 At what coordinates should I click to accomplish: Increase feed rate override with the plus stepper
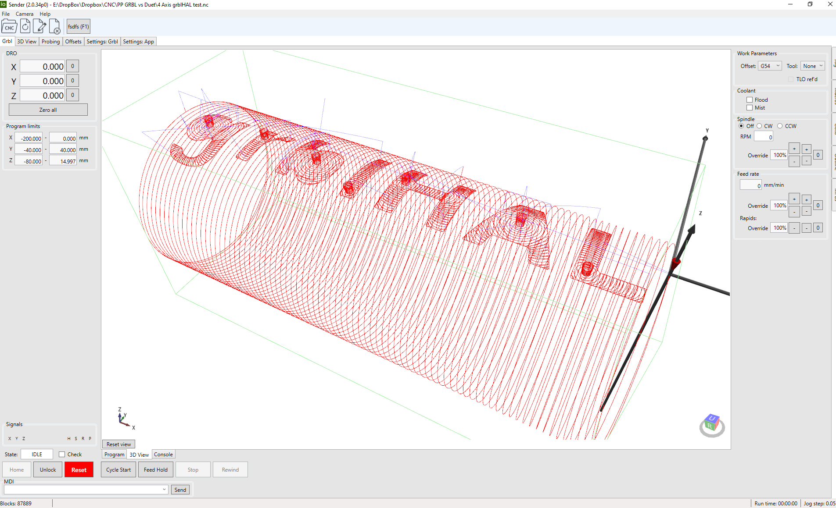click(794, 199)
